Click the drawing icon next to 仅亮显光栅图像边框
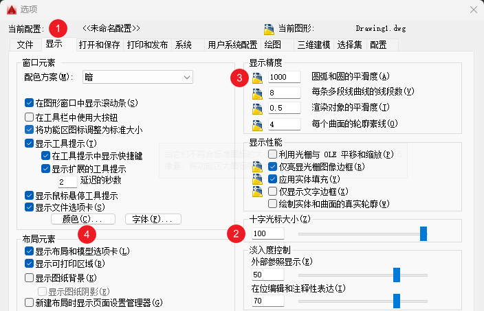Viewport: 484px width, 311px height. point(258,166)
